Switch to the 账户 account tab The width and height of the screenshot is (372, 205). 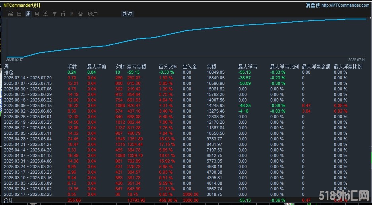point(93,14)
